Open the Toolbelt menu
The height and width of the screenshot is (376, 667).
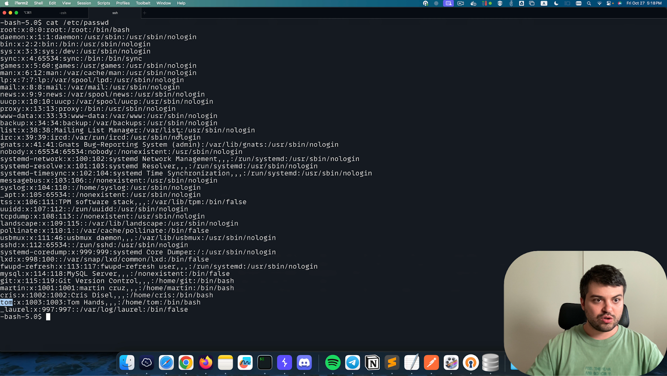tap(143, 3)
